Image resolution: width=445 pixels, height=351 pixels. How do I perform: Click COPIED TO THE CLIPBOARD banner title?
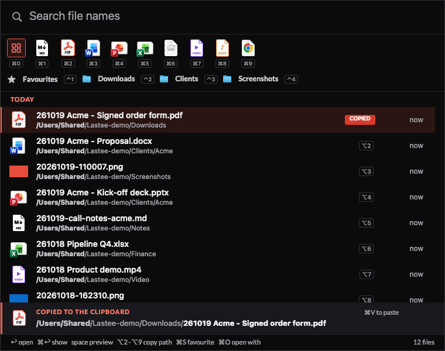click(x=83, y=312)
